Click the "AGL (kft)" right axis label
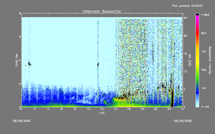Screen dimensions: 215x134 pos(190,60)
